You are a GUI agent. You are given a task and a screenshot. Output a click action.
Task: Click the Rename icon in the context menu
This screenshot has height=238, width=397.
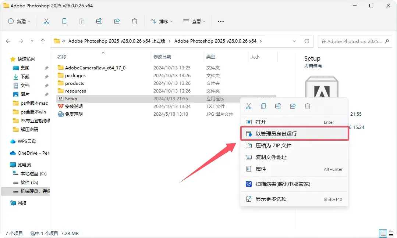278,106
